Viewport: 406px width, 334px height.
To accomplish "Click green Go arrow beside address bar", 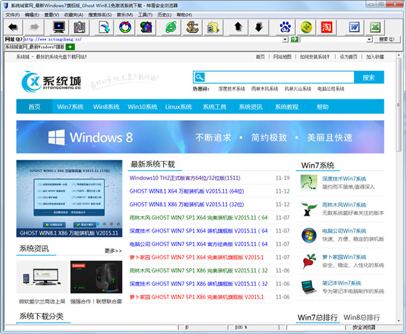I will pos(294,39).
